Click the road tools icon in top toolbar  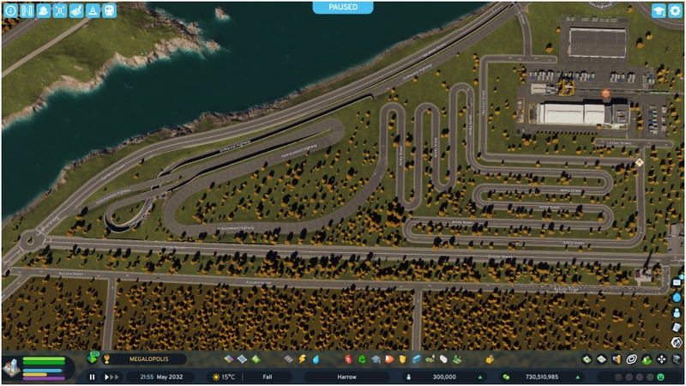click(x=27, y=10)
